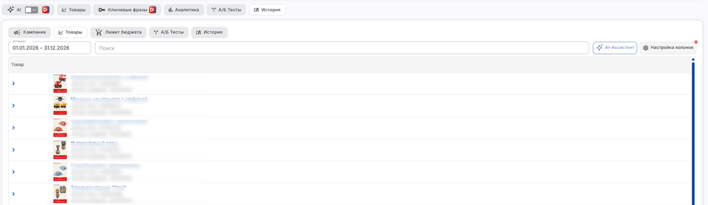Toggle the AI switch
The width and height of the screenshot is (708, 205).
coord(31,10)
